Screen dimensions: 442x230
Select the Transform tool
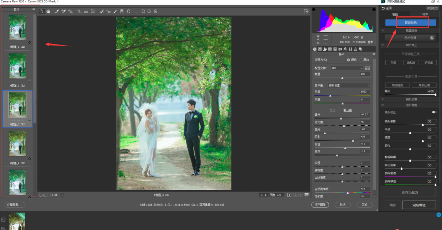pos(93,11)
